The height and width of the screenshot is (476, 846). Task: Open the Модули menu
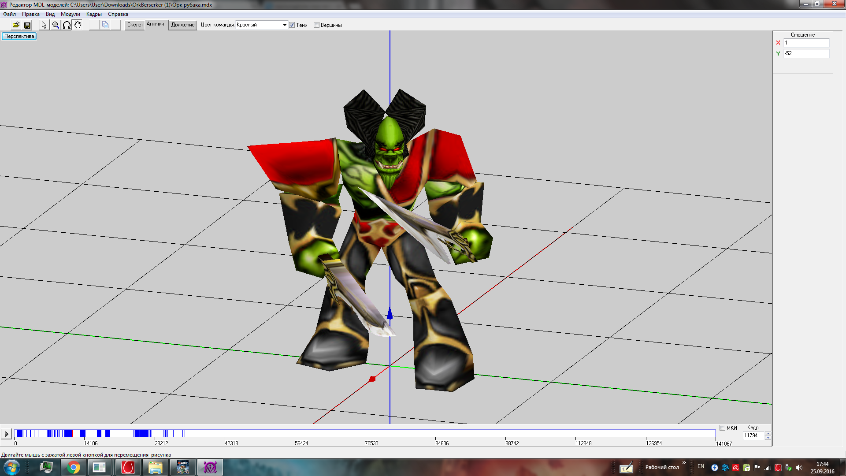pos(70,14)
